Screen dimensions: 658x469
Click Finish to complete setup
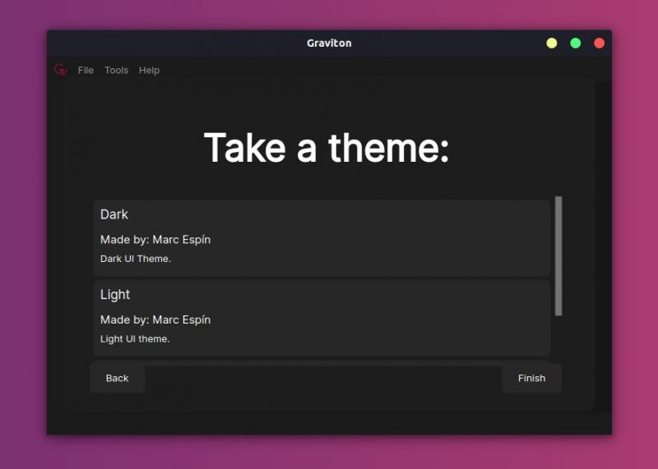click(x=531, y=378)
